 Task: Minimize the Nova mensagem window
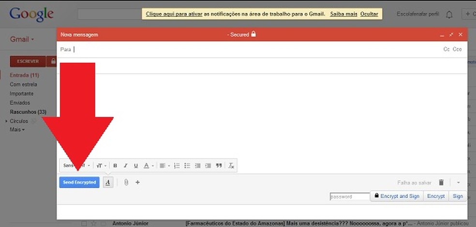tap(442, 35)
